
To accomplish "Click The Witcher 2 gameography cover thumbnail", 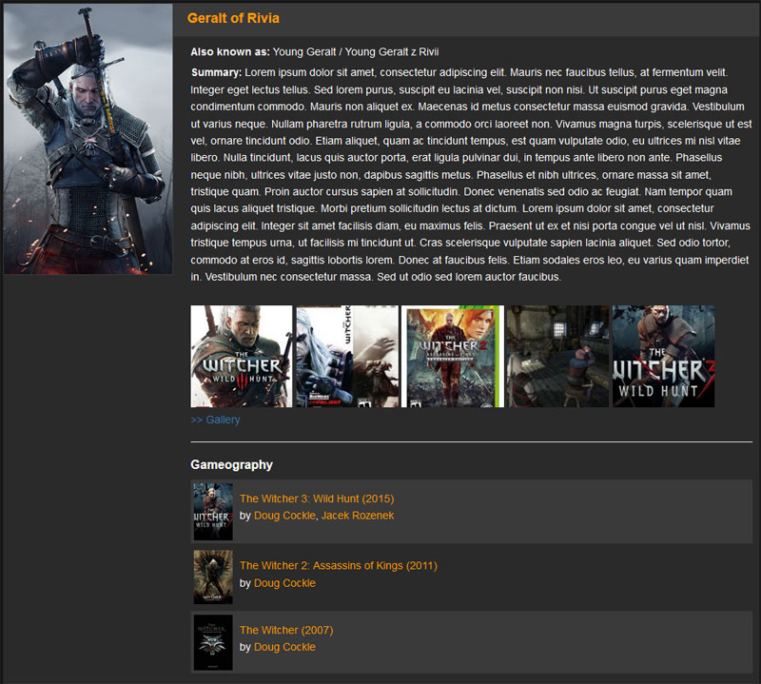I will [213, 577].
